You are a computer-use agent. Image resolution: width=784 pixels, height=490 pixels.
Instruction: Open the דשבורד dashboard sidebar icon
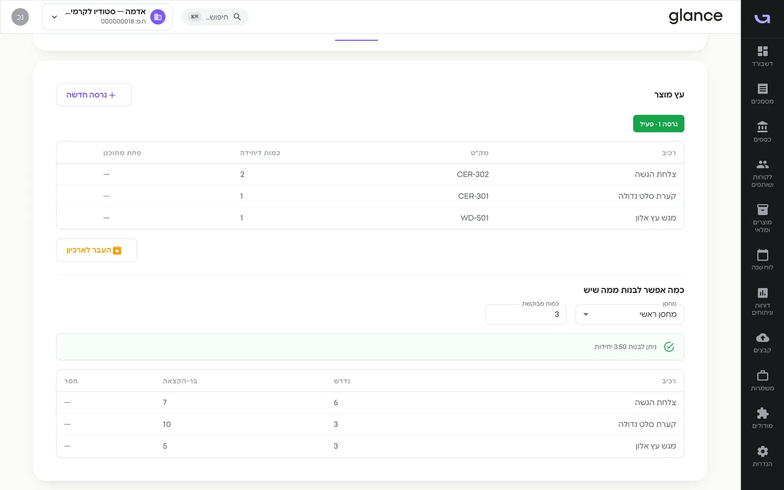tap(762, 56)
